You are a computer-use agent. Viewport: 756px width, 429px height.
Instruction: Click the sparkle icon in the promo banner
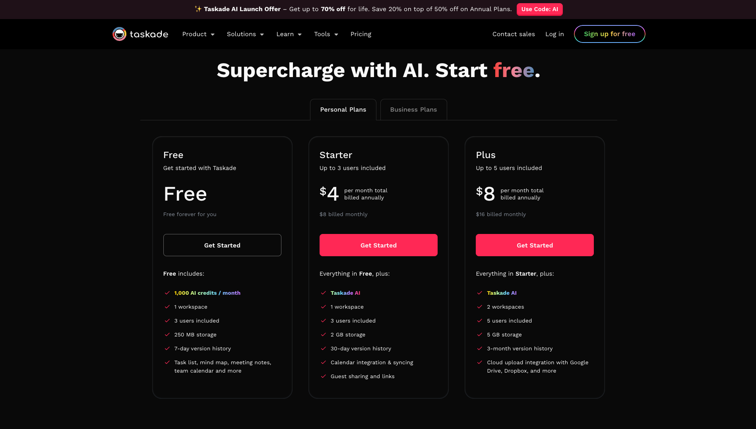(198, 9)
